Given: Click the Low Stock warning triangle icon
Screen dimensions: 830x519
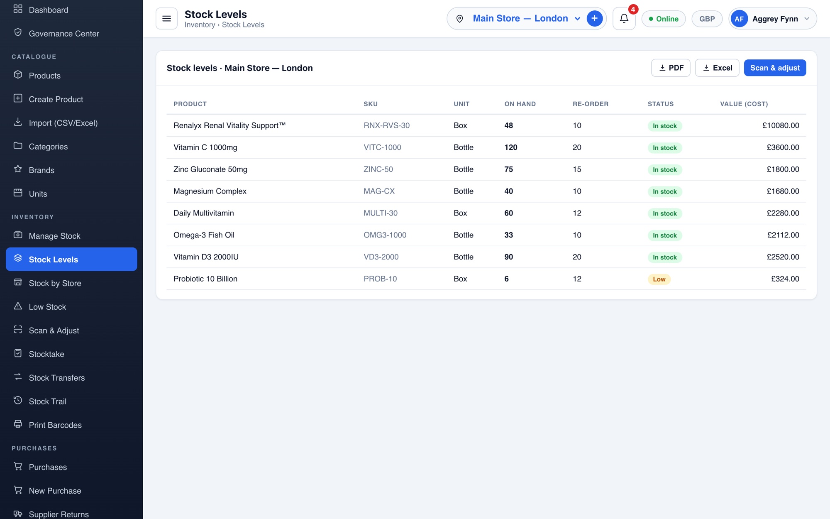Looking at the screenshot, I should 18,306.
